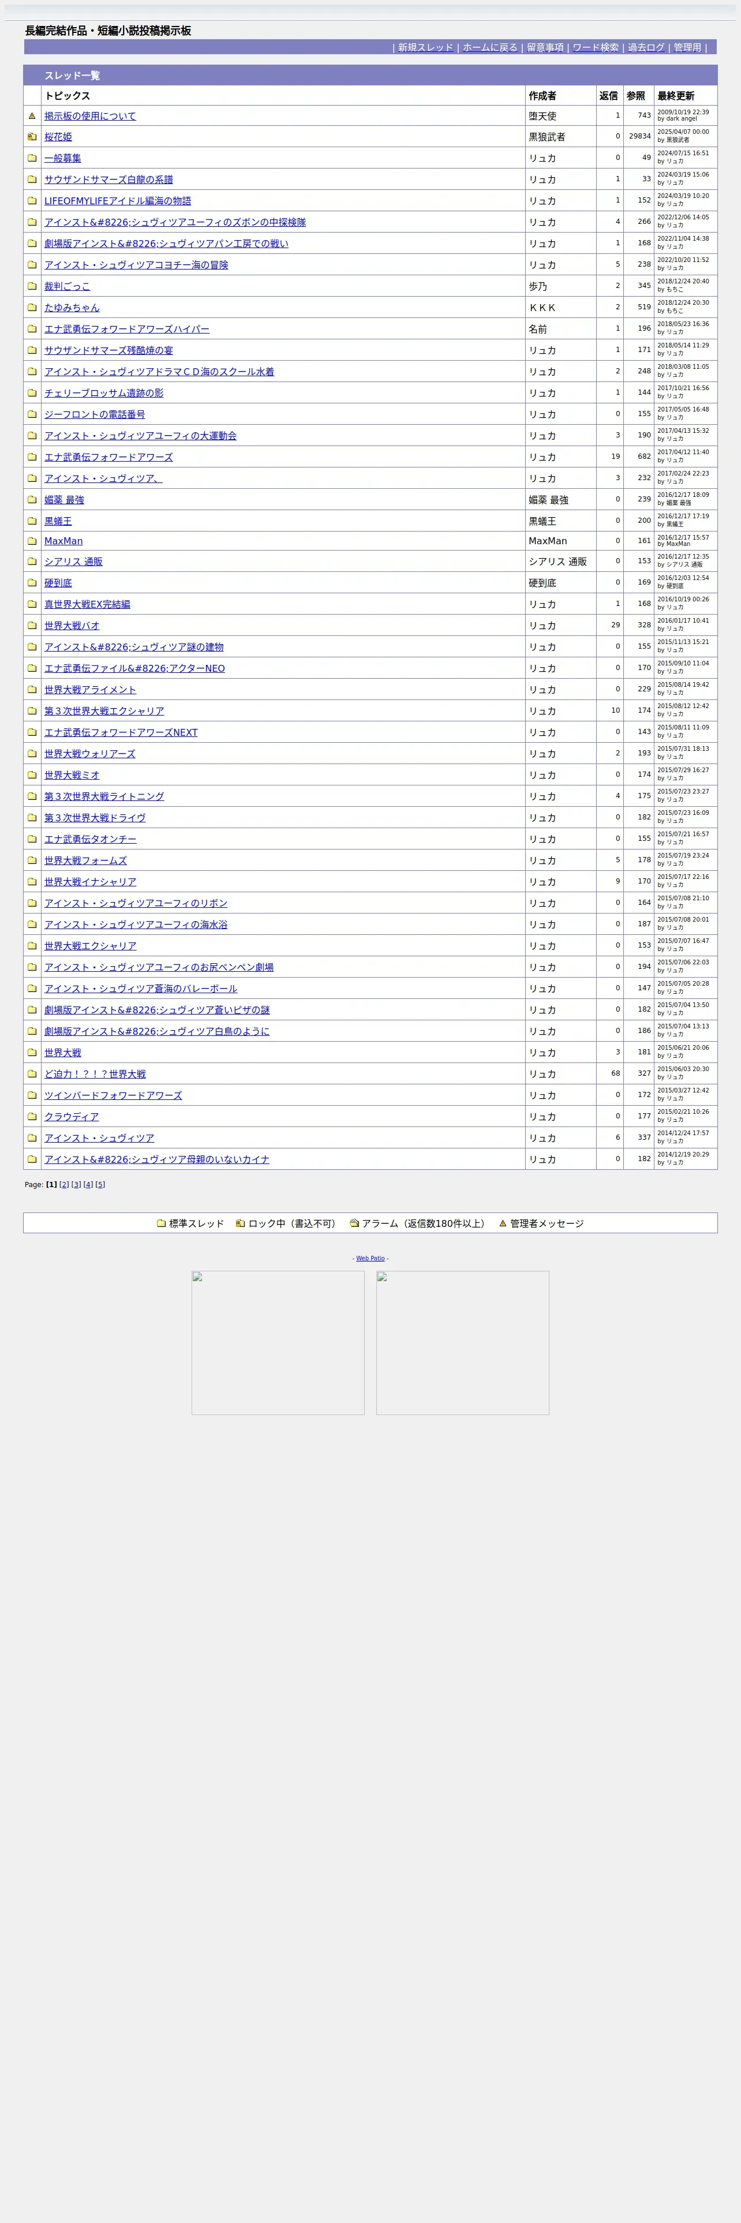
Task: Open thread 第３次世界大戦エクシャリア
Action: point(103,711)
